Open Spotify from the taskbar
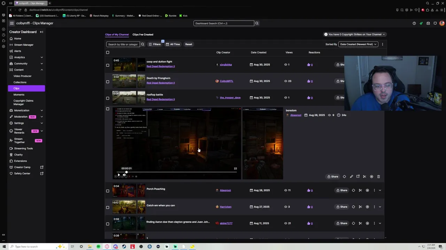 point(98,247)
